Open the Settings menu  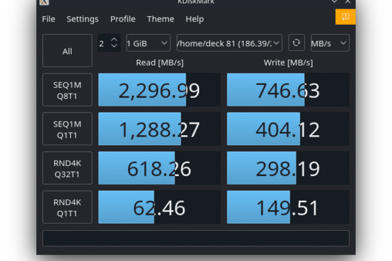pyautogui.click(x=82, y=19)
